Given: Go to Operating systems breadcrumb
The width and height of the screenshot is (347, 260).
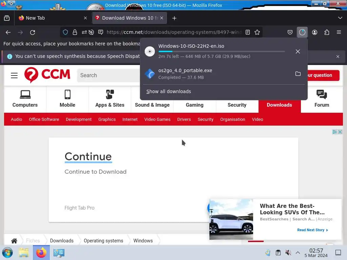Looking at the screenshot, I should [x=103, y=241].
